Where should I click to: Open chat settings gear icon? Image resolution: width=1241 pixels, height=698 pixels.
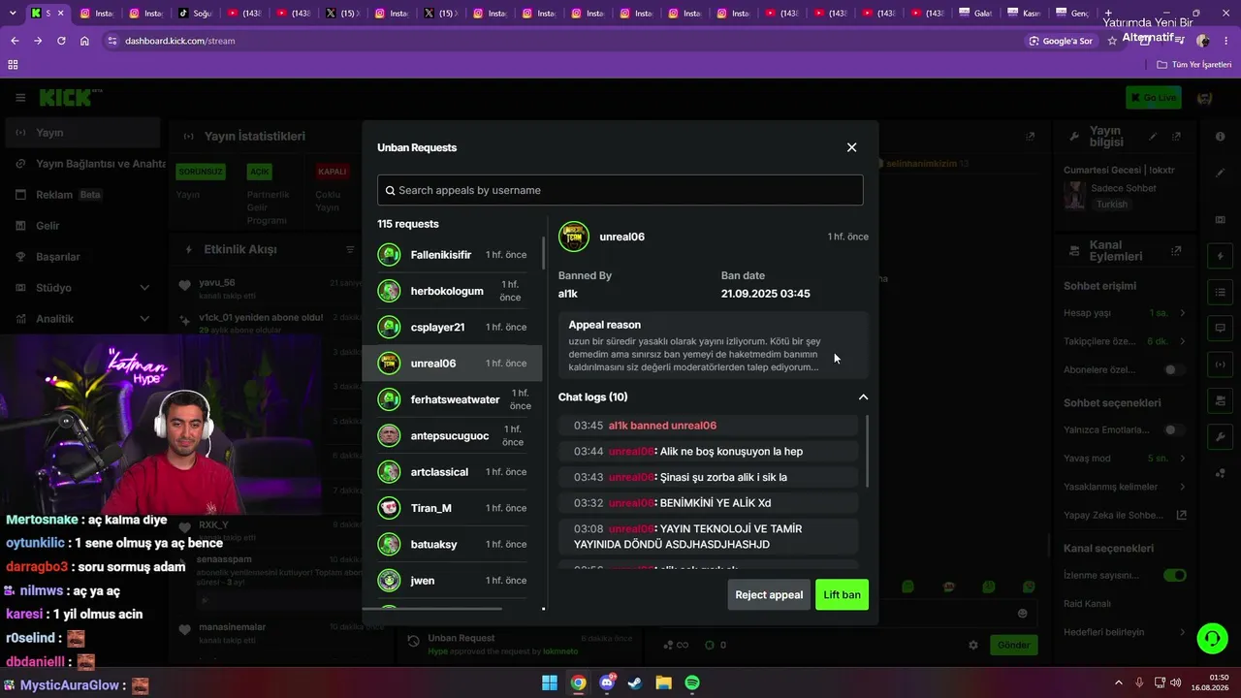(973, 645)
